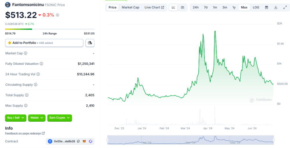Switch to candlestick chart view icon
This screenshot has width=290, height=148.
point(182,8)
